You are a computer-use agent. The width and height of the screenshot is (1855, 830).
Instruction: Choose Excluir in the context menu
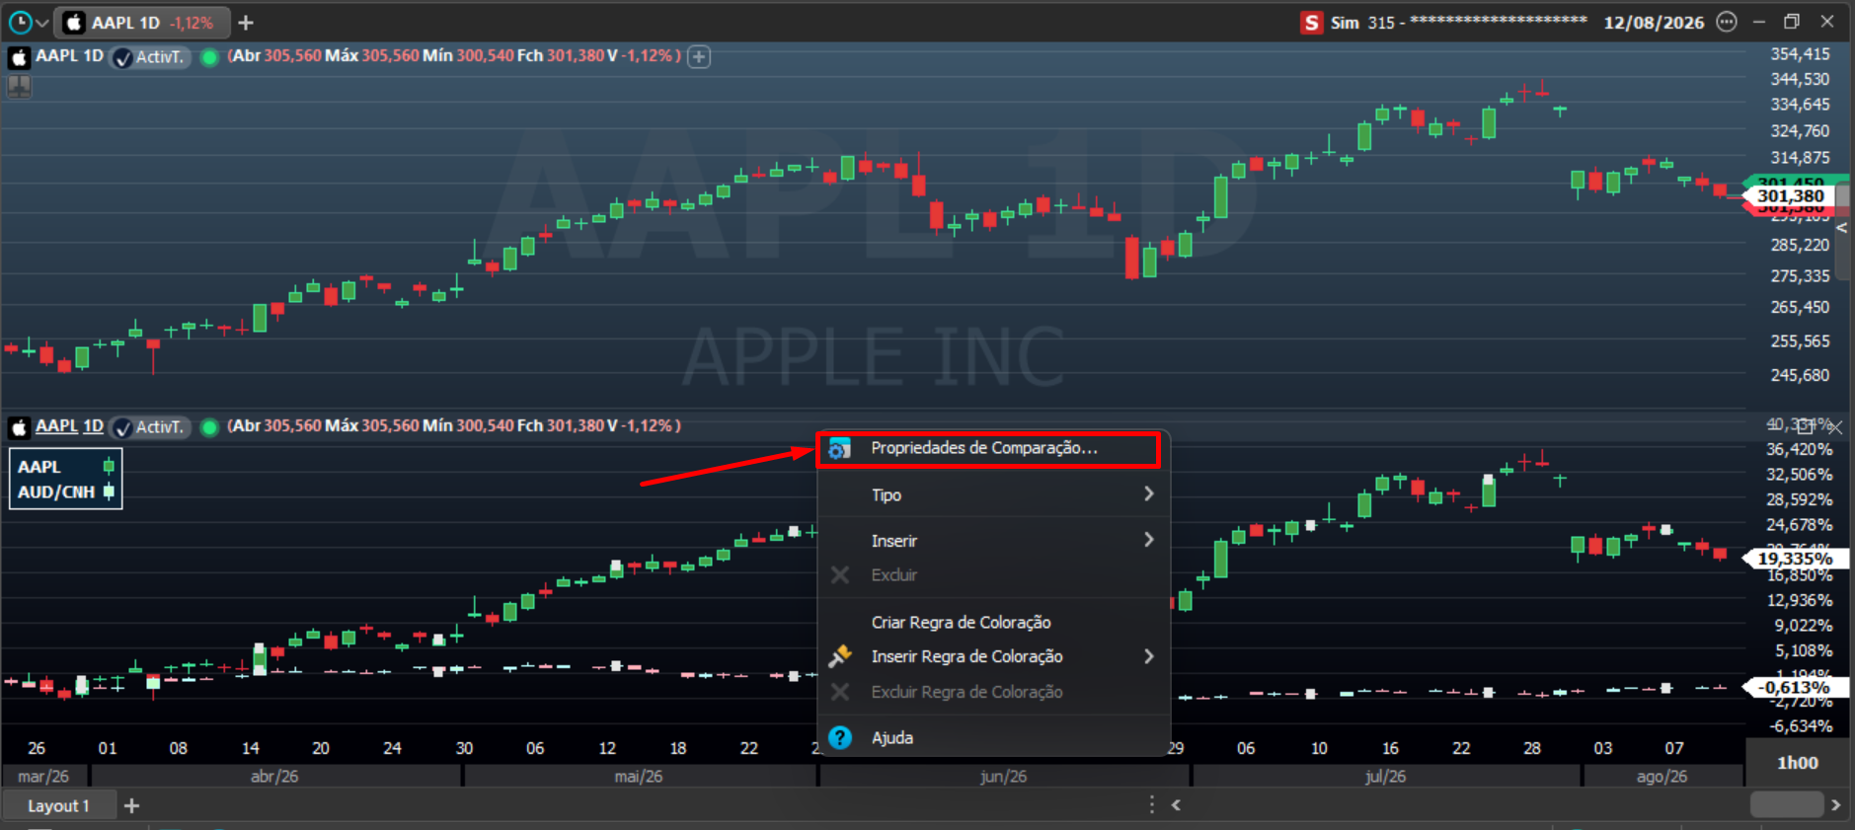994,574
